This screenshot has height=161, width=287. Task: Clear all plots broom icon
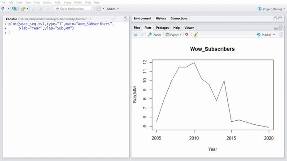196,34
